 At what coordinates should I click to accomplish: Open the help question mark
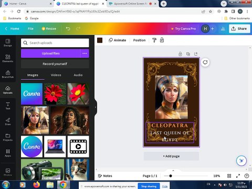coord(247,176)
